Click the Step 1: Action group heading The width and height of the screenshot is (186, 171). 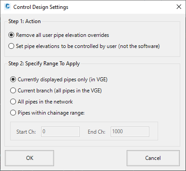tap(24, 21)
